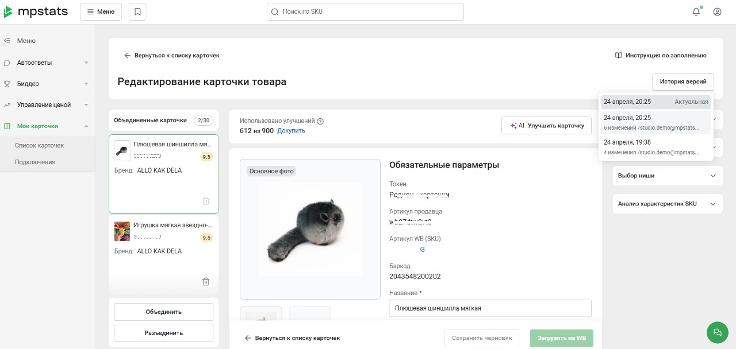736x349 pixels.
Task: Focus the Поиск по SKU search field
Action: coord(365,11)
